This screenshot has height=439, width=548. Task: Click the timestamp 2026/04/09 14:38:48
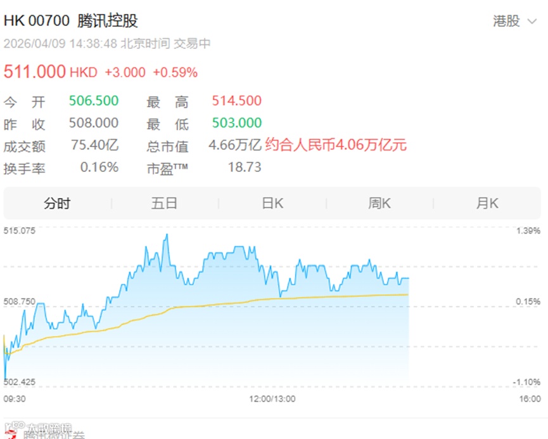coord(60,44)
